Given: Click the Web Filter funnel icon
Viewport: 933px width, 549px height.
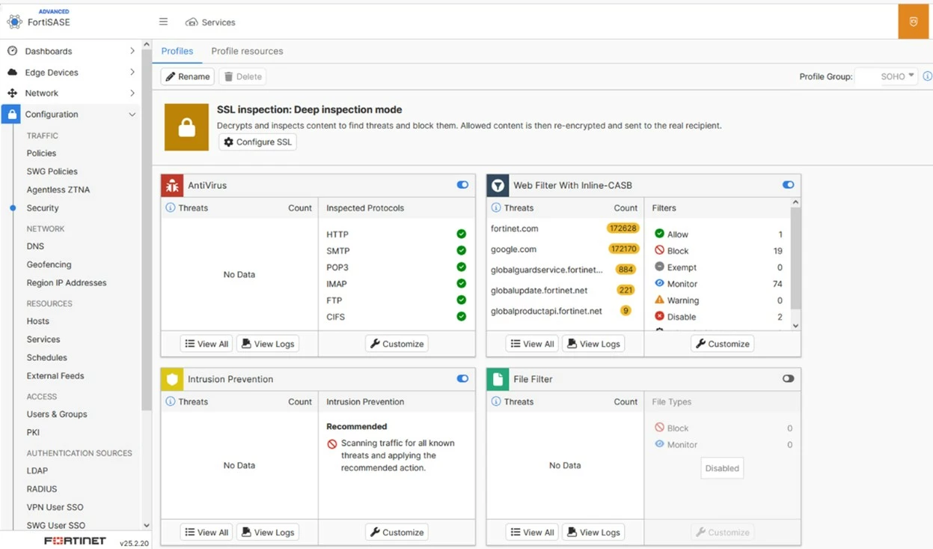Looking at the screenshot, I should 498,185.
